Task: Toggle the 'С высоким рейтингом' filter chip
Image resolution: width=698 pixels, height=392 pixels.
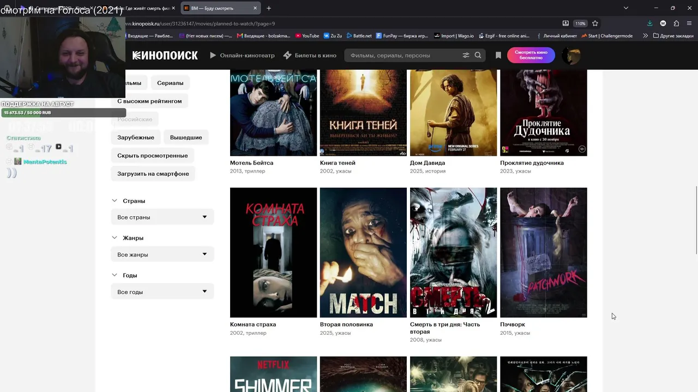Action: 149,101
